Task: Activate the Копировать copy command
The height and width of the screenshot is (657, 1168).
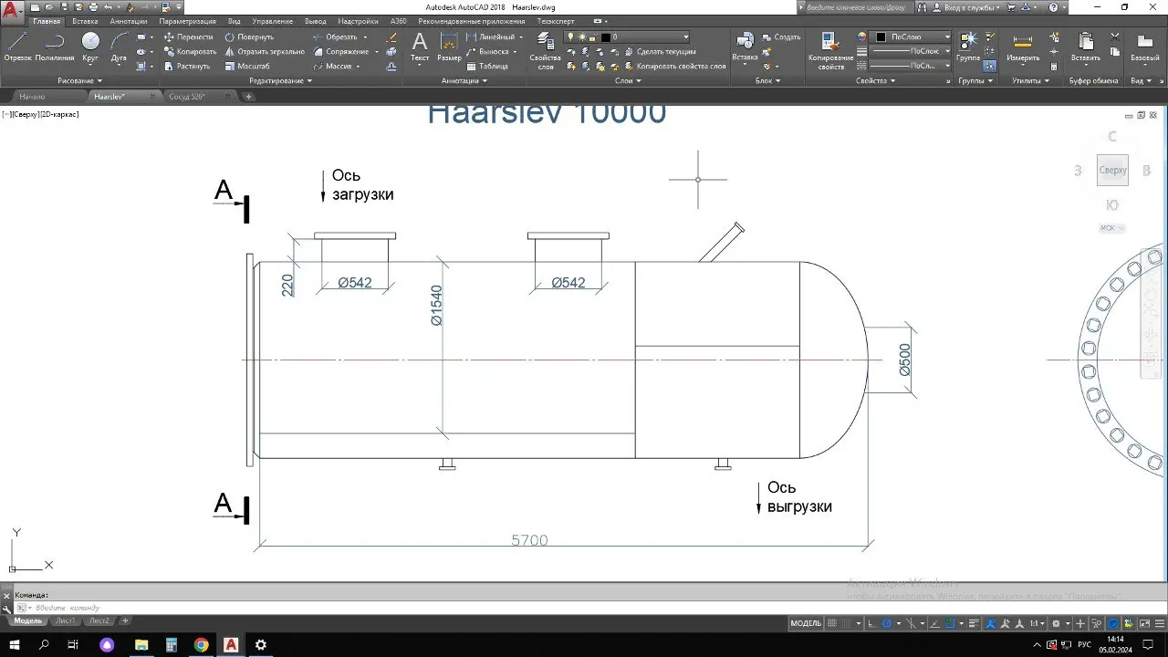Action: (190, 52)
